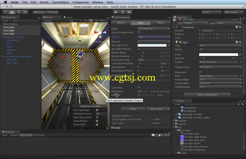Toggle Show Probes checkbox
Viewport: 246px width, 159px height.
(x=97, y=121)
